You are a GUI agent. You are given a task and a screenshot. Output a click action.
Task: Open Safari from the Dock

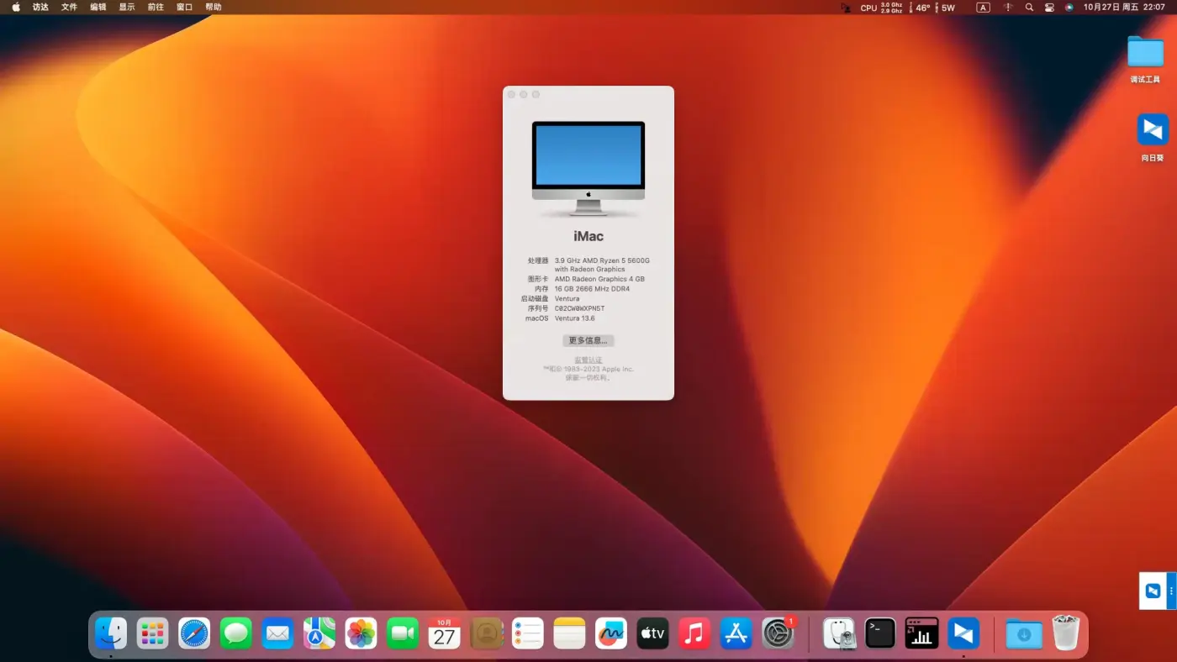[x=193, y=633]
